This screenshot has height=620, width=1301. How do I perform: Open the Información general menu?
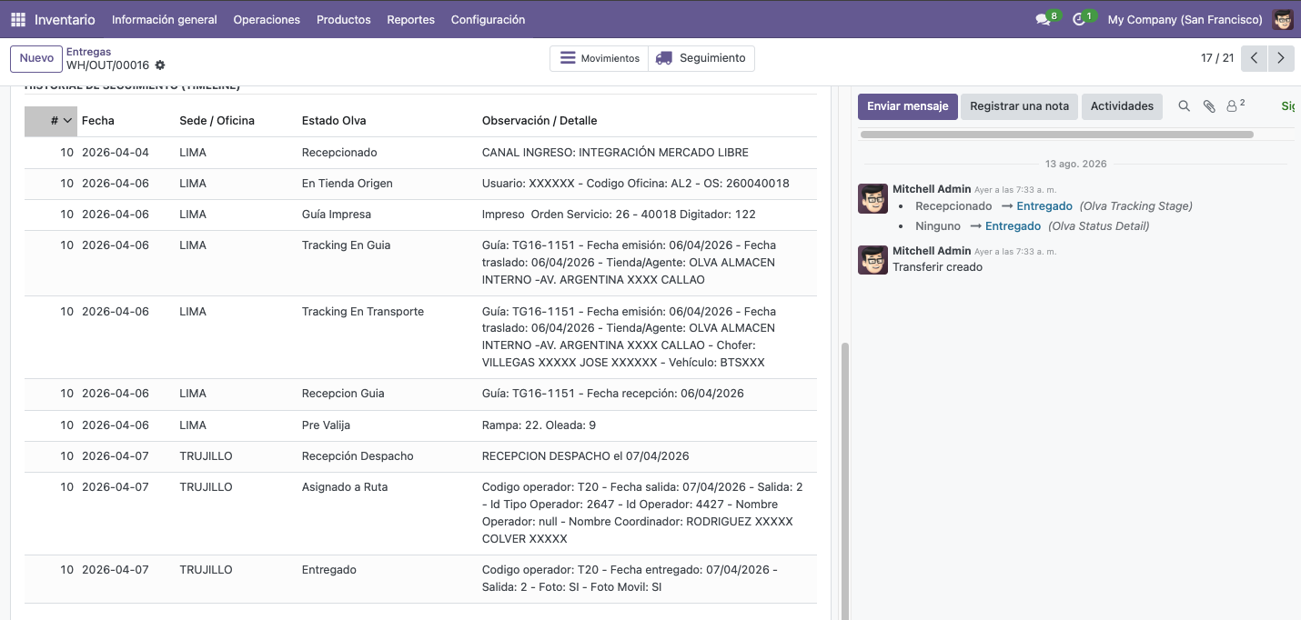165,19
